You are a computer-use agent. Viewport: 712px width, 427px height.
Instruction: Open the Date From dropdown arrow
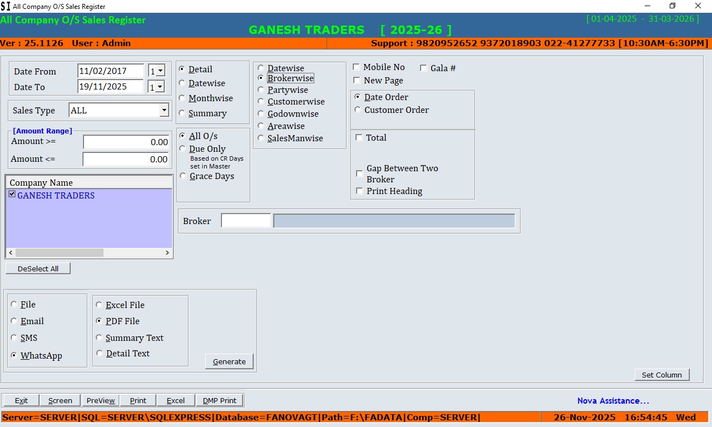coord(160,71)
